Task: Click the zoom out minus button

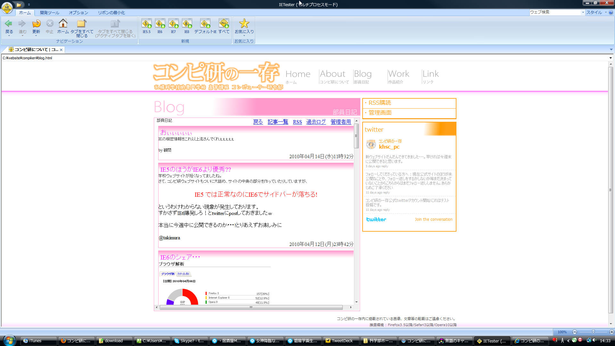Action: pyautogui.click(x=575, y=332)
